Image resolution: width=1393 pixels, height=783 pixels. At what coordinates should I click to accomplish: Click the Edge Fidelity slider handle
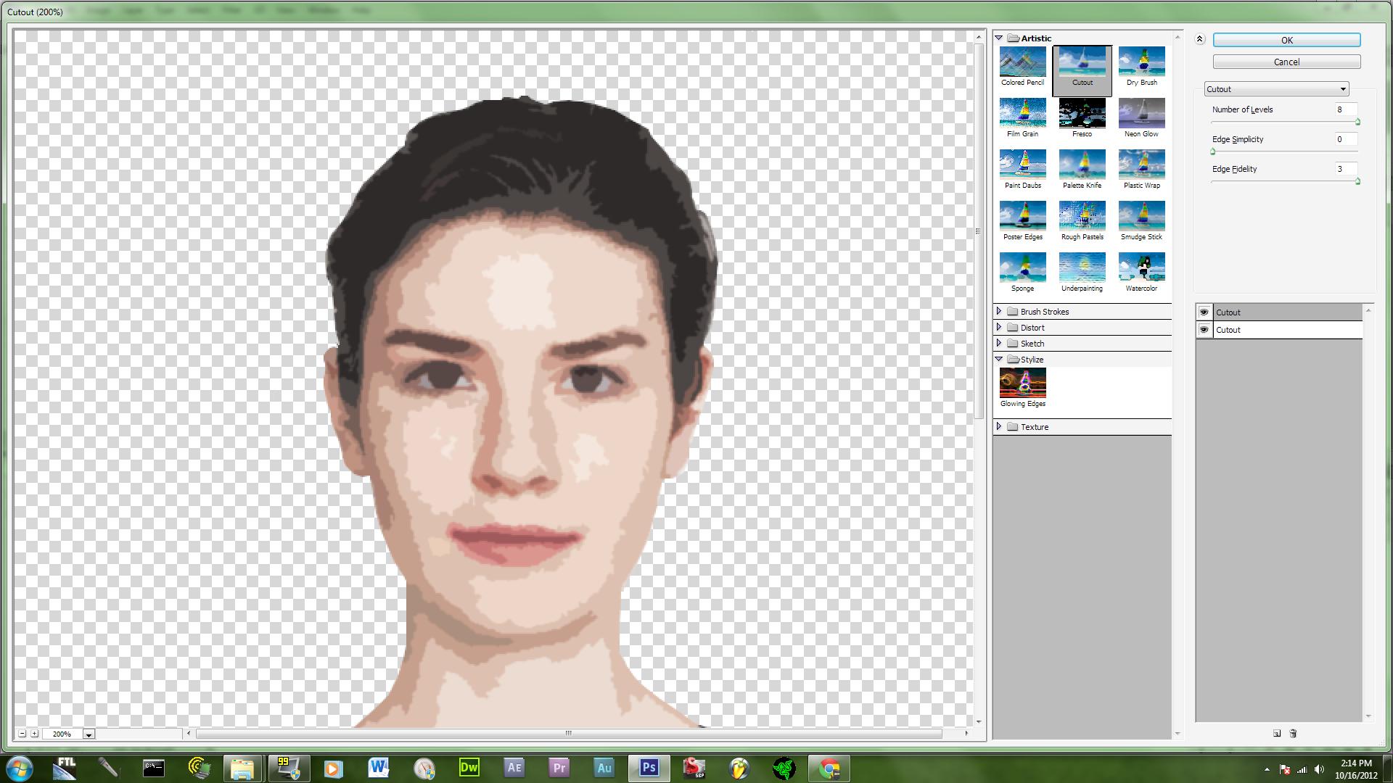click(x=1357, y=181)
